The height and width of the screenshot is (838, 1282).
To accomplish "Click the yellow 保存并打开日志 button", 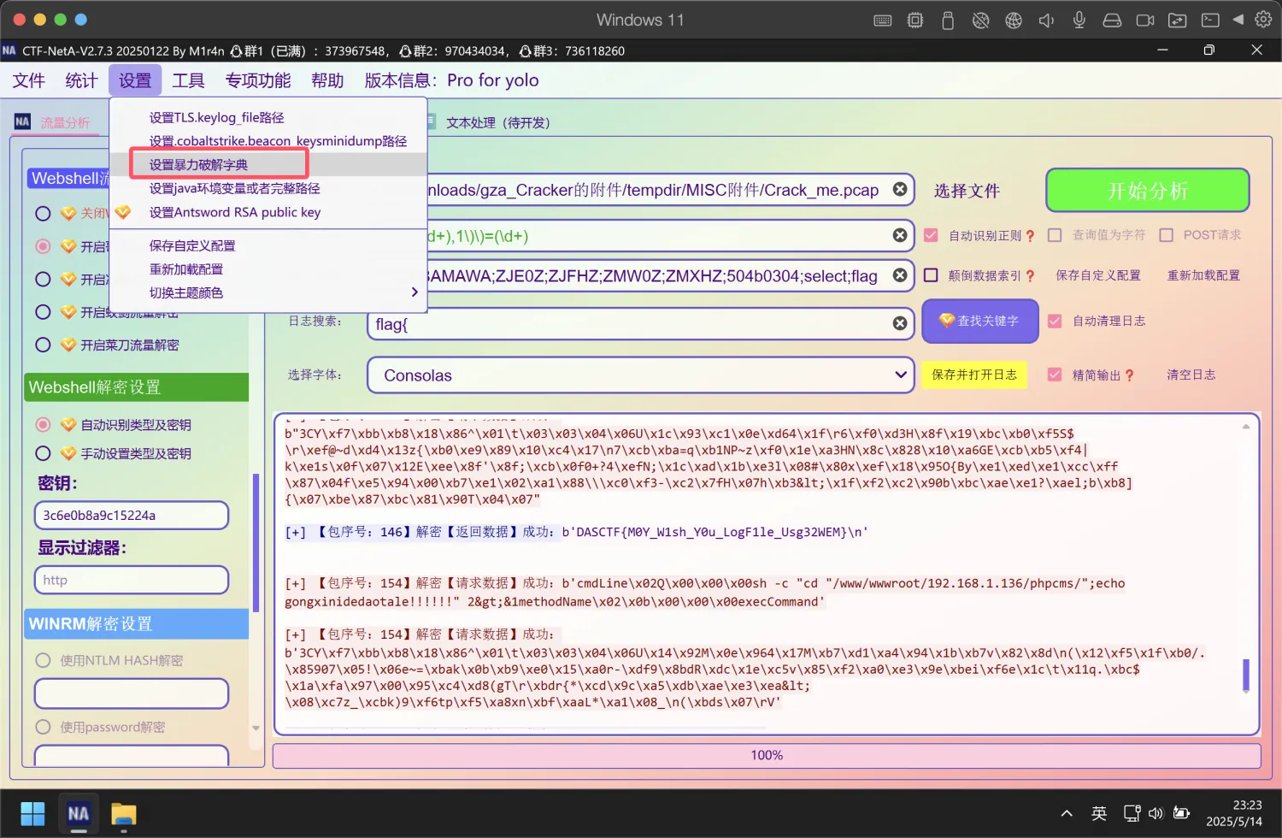I will 974,375.
